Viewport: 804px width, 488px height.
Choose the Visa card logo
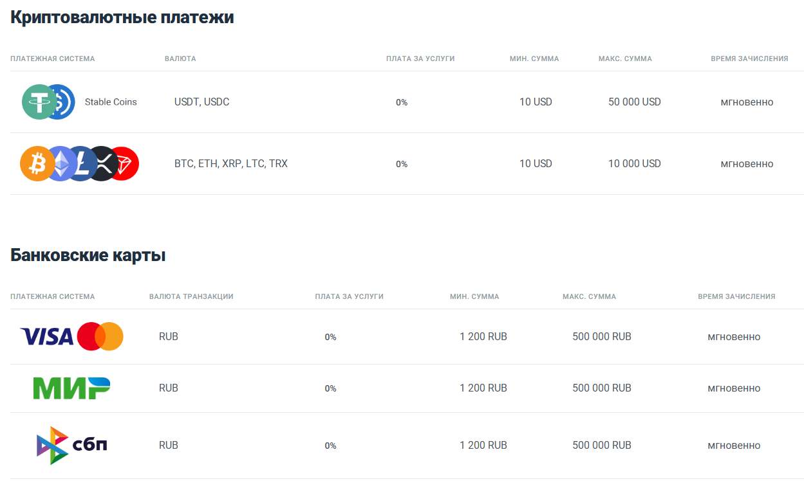[47, 336]
